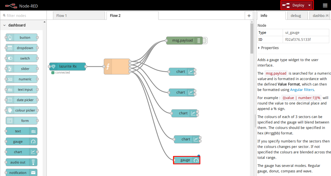Collapse the dashboard palette category
331x176 pixels.
[x=22, y=25]
